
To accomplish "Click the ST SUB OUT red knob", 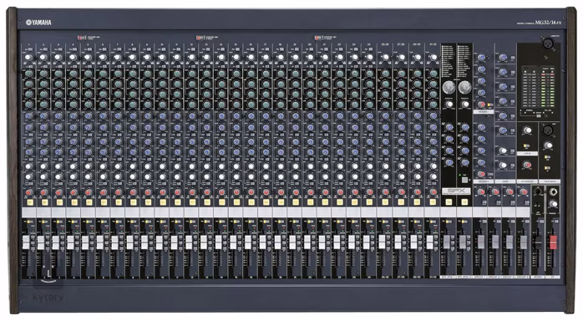I will 526,165.
